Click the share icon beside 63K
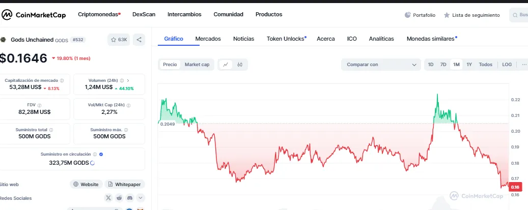 140,39
